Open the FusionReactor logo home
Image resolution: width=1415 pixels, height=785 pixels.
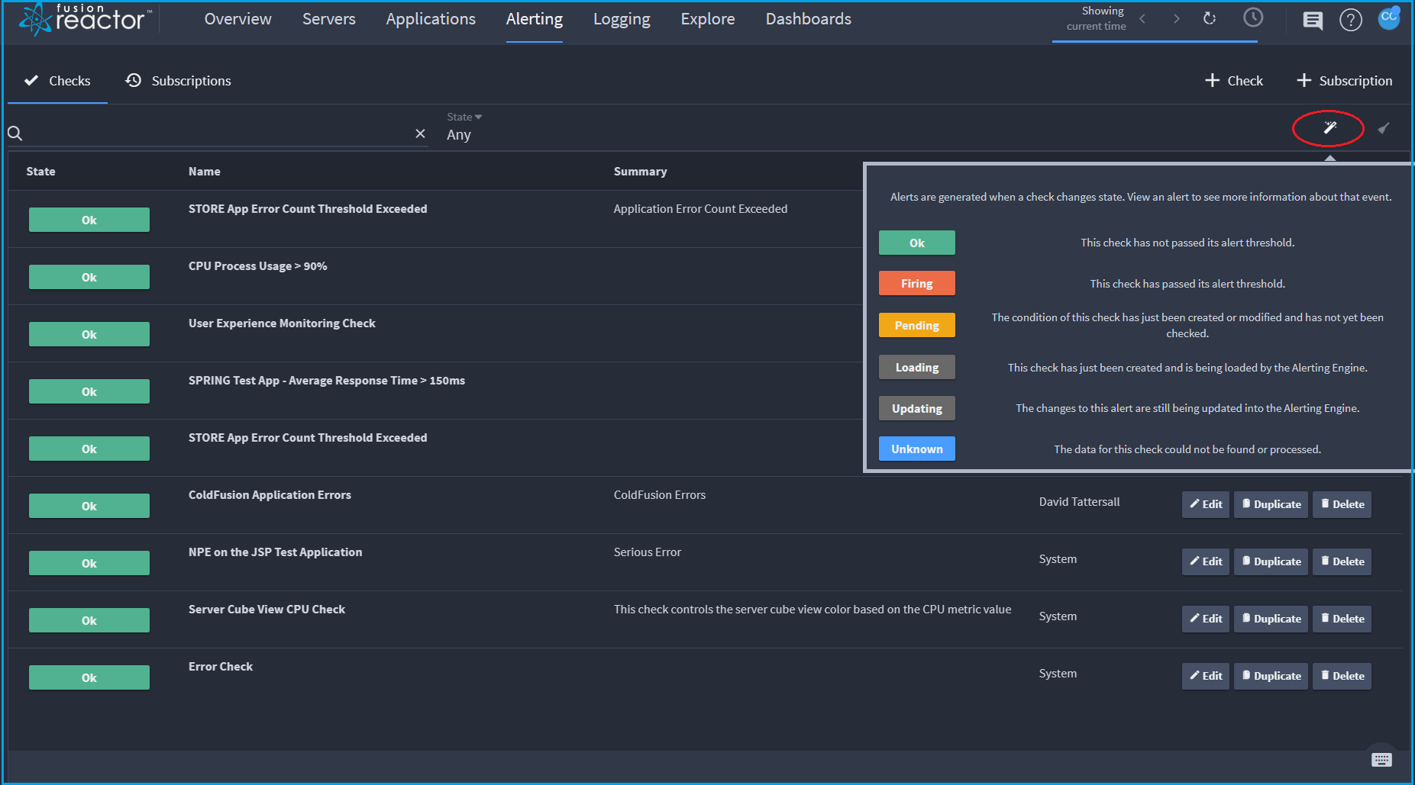(86, 19)
